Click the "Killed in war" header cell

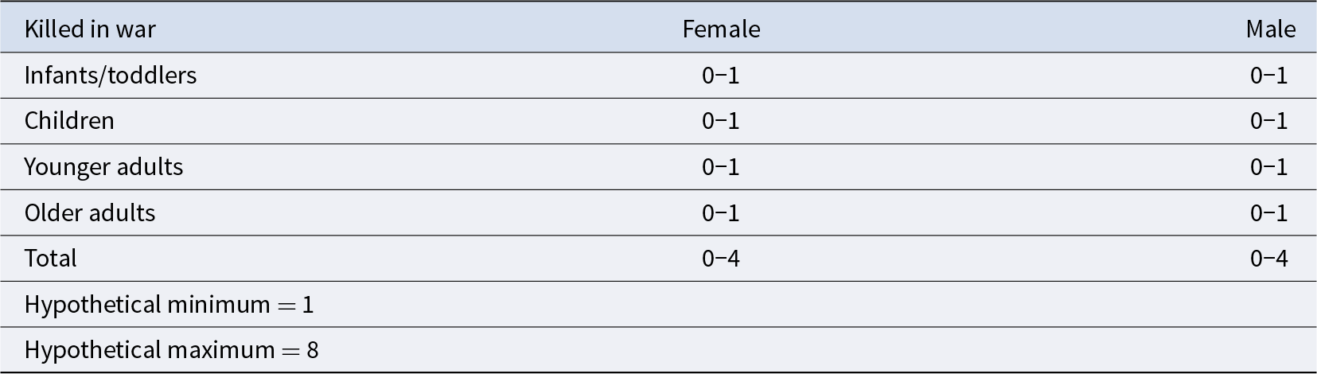click(x=90, y=29)
